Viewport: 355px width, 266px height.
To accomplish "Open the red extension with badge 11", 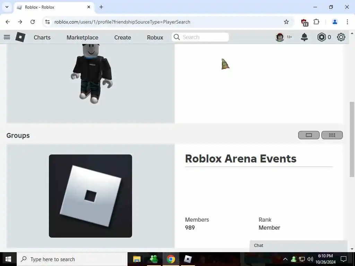I will 304,22.
